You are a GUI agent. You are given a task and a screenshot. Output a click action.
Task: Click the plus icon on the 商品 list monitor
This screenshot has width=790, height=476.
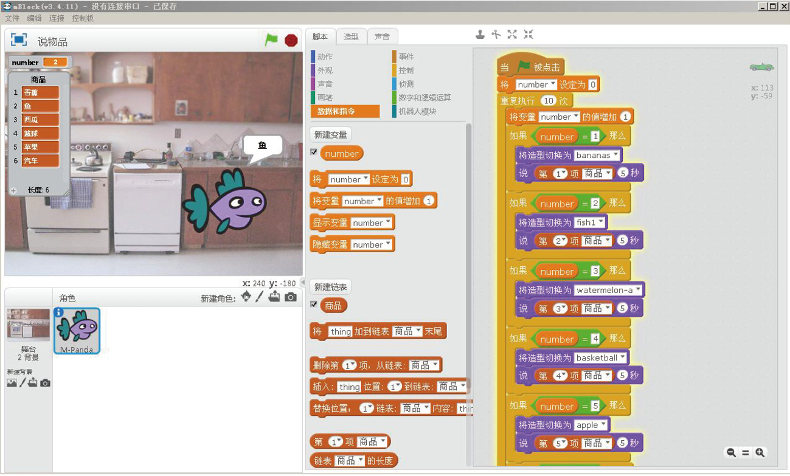[13, 190]
